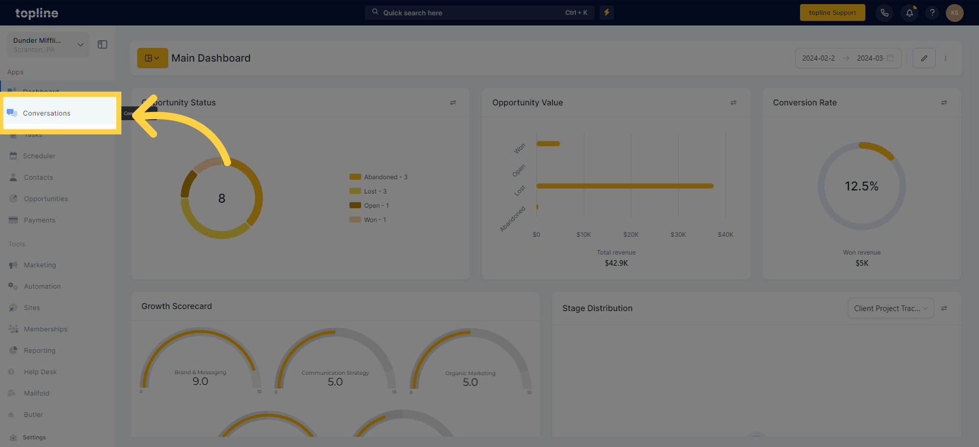Set the start date 2024-02-2
Screen dimensions: 979x447
(x=818, y=58)
